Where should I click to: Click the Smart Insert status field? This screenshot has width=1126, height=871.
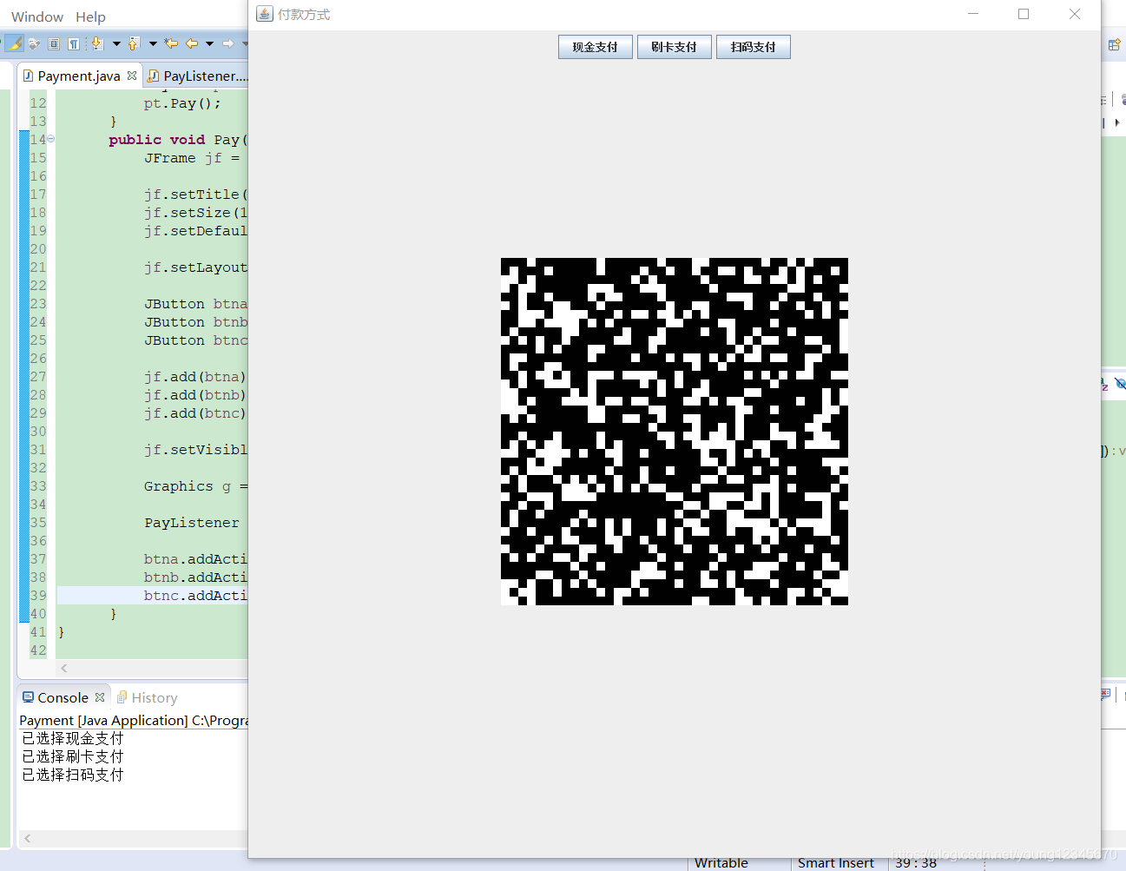pos(836,862)
